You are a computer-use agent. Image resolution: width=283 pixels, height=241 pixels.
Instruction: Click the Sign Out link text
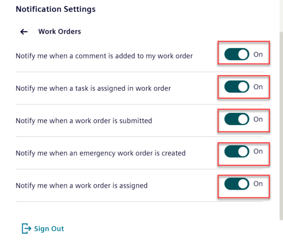[x=49, y=229]
